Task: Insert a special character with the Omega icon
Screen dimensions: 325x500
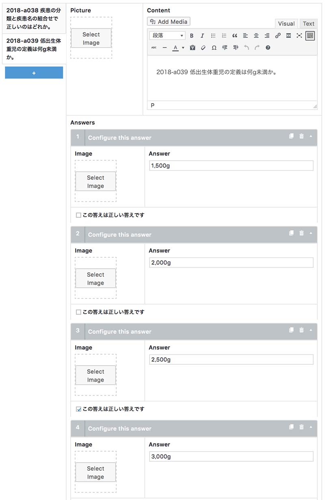Action: 214,48
